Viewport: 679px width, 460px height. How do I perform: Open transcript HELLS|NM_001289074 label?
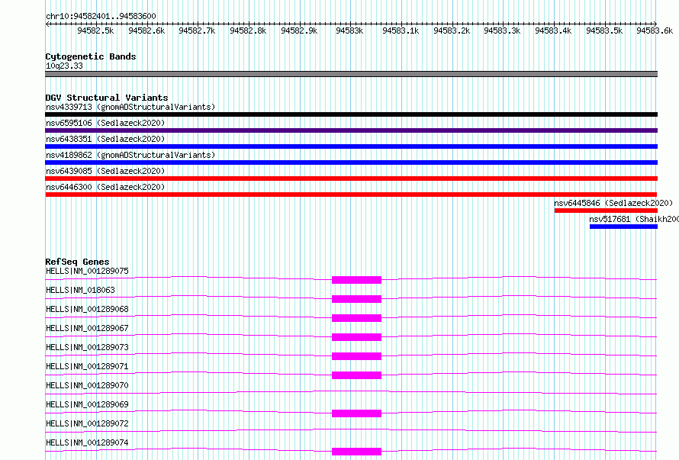pos(87,442)
